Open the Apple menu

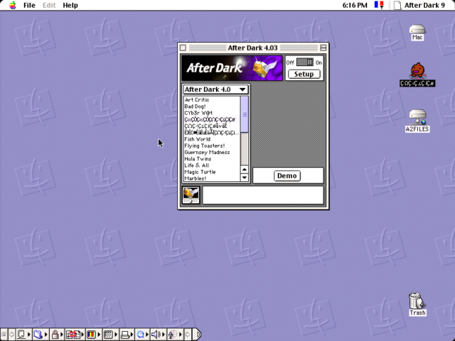click(x=13, y=5)
